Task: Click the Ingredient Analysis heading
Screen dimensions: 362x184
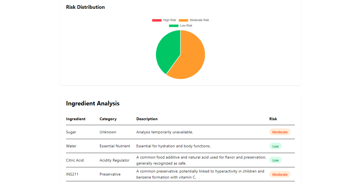Action: [93, 104]
